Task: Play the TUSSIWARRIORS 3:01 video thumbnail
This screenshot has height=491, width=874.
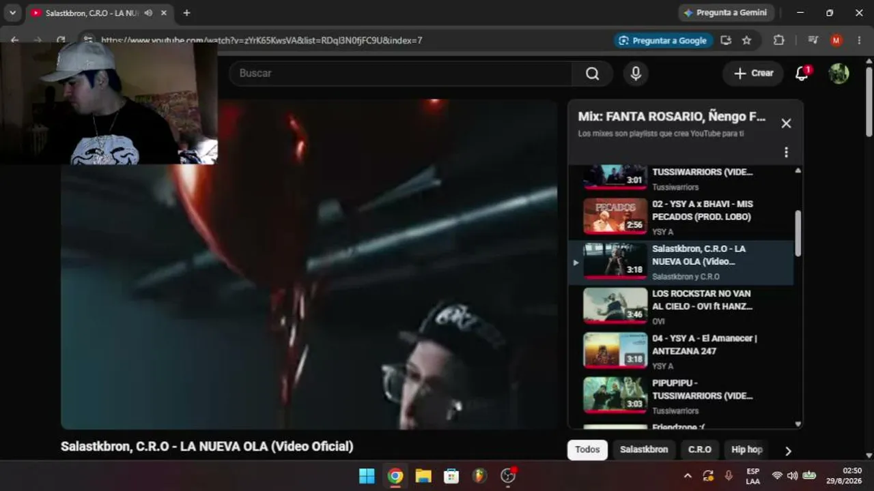Action: click(x=615, y=177)
